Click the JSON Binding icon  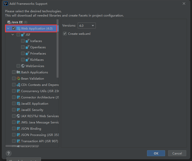[18, 128]
